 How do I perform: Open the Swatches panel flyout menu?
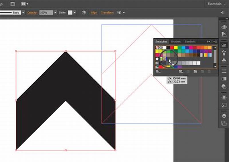215,42
